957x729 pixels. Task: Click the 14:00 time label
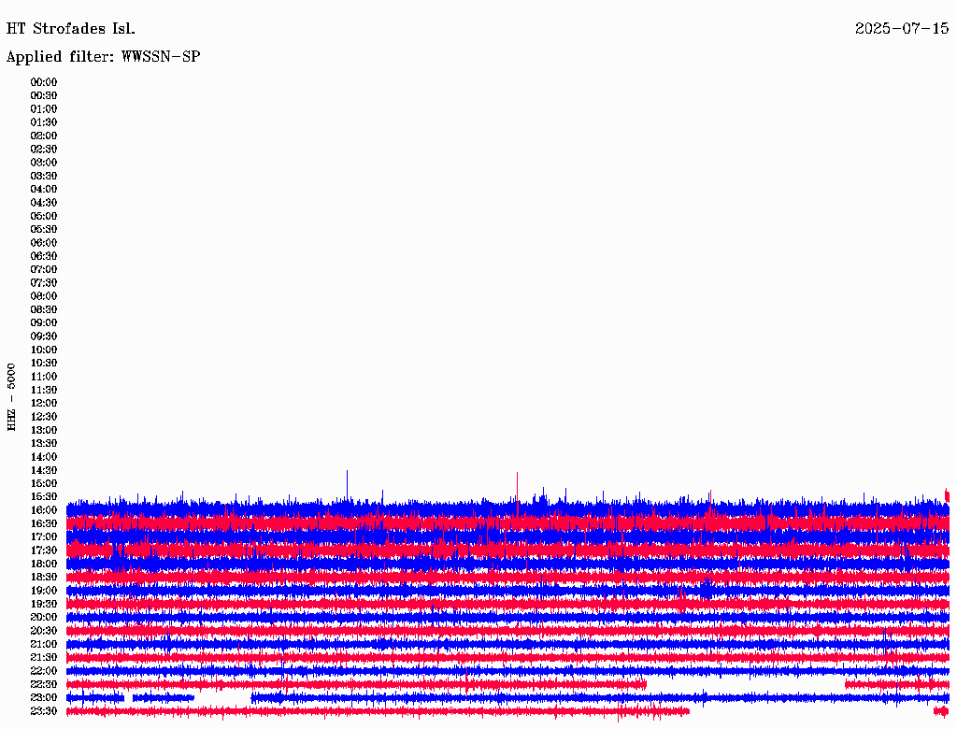click(44, 457)
